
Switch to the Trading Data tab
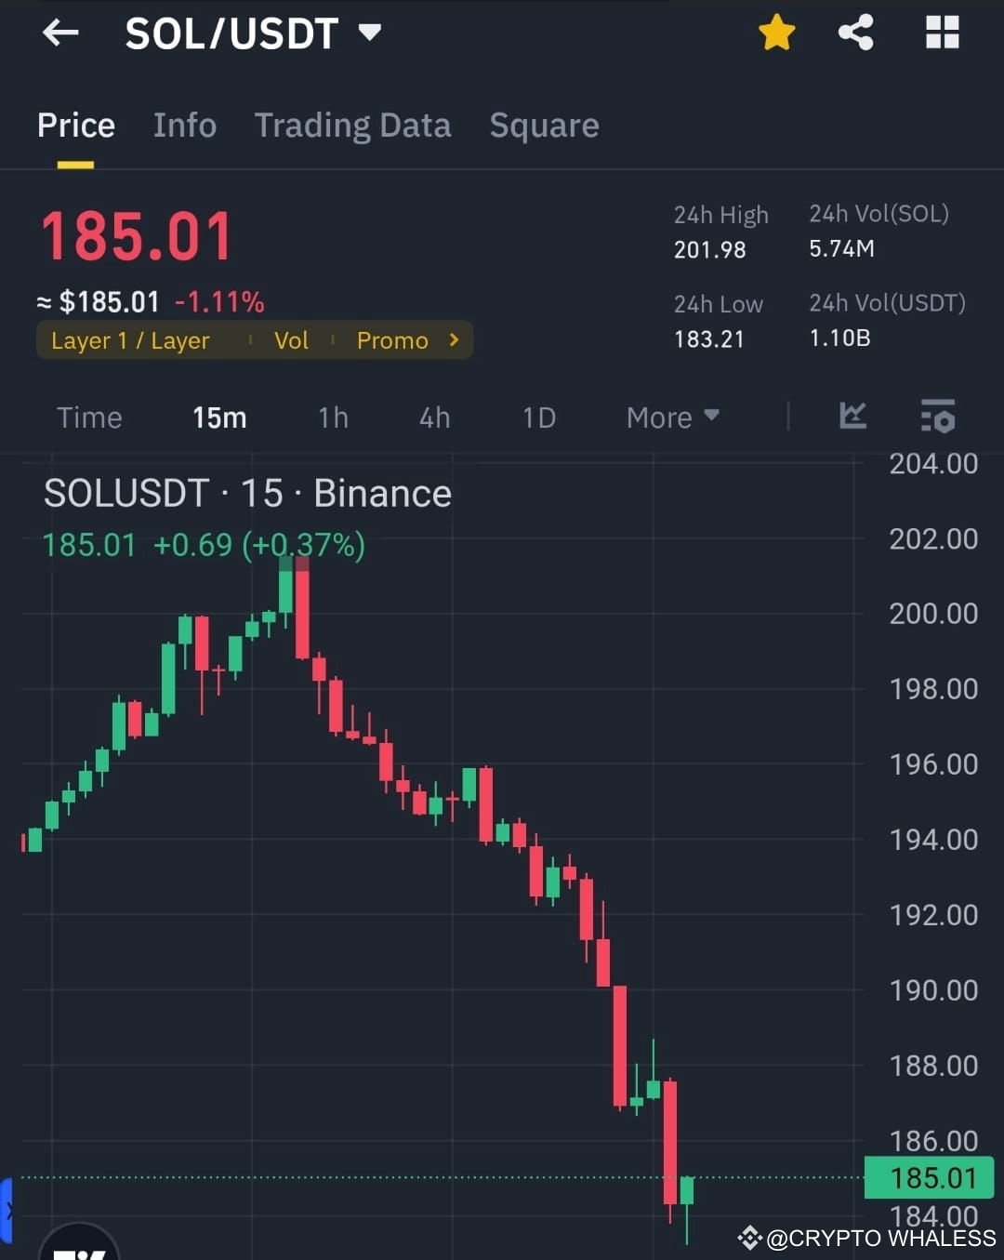(353, 126)
